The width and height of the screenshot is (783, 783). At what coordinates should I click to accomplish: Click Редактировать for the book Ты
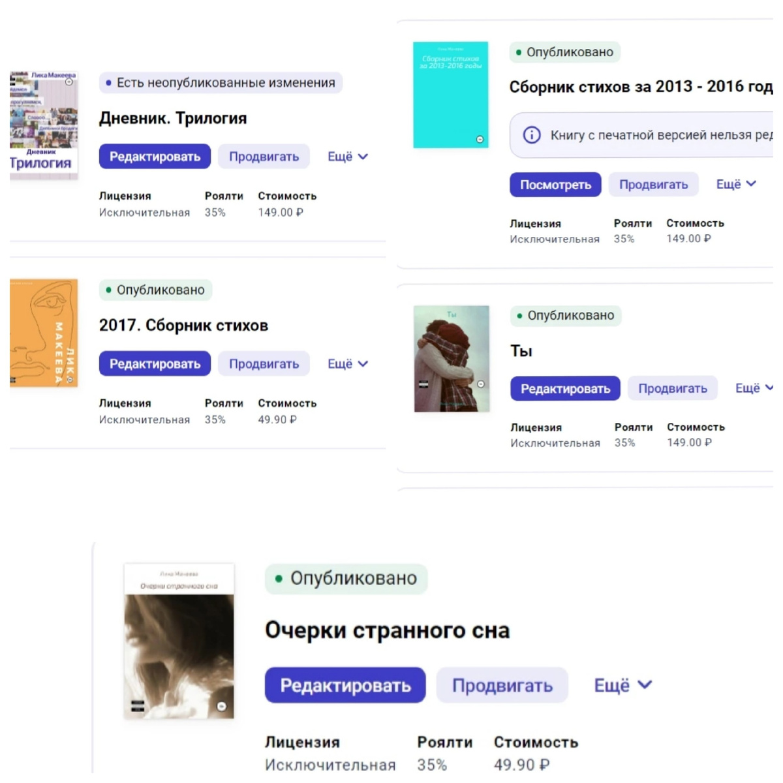565,388
